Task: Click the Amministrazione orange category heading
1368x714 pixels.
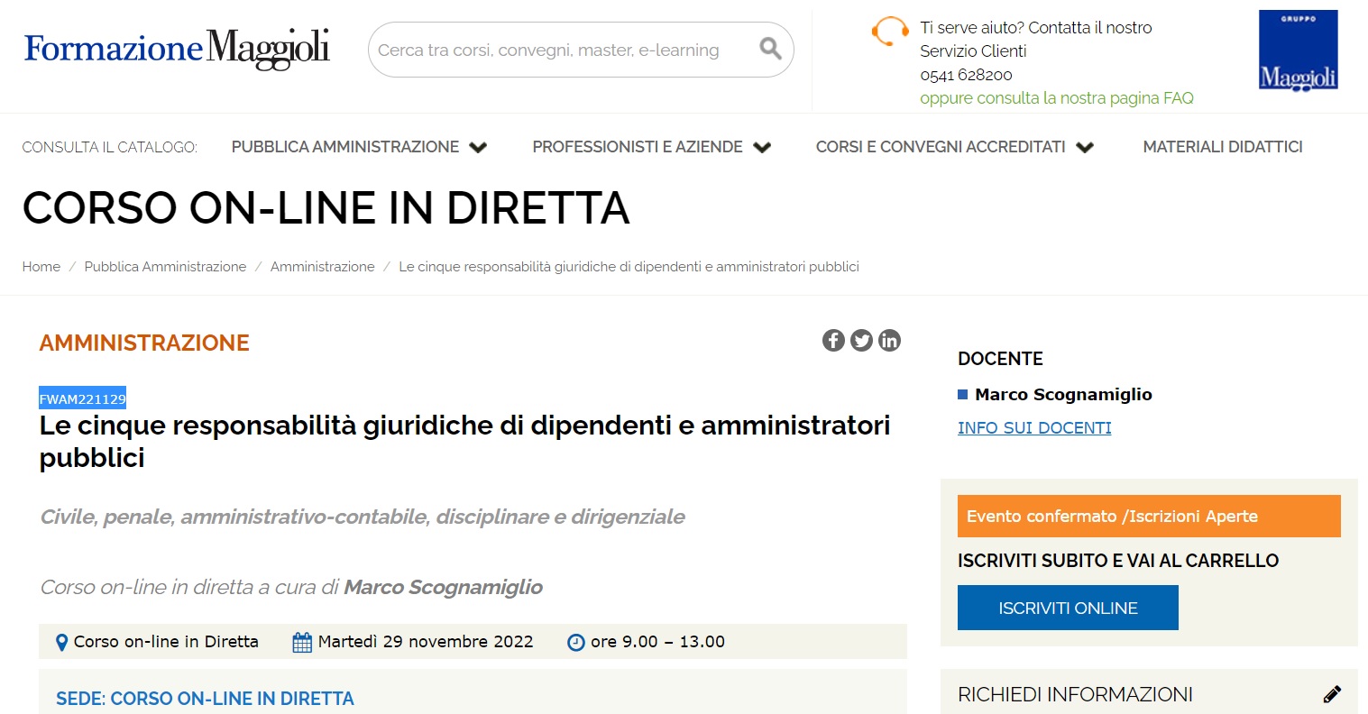Action: (x=144, y=343)
